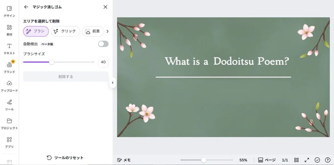This screenshot has width=334, height=165.
Task: Select the two blossoms in the bottom-left corner
Action: pyautogui.click(x=141, y=113)
